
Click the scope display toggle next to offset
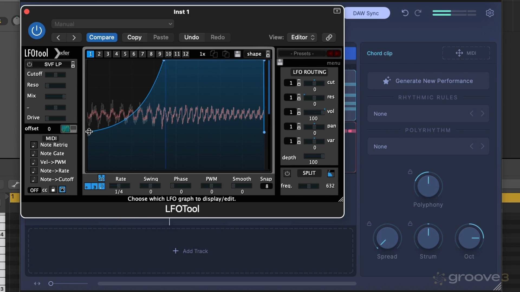pyautogui.click(x=69, y=129)
